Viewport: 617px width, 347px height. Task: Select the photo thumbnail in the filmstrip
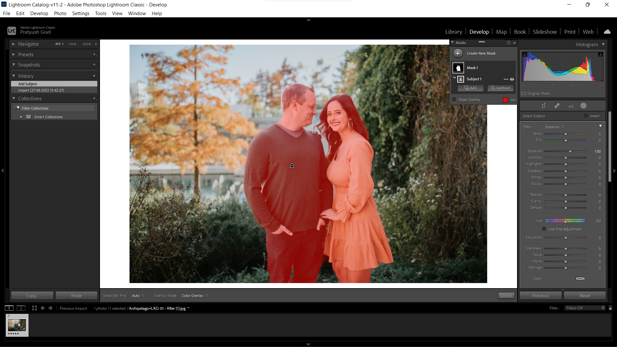[x=17, y=325]
